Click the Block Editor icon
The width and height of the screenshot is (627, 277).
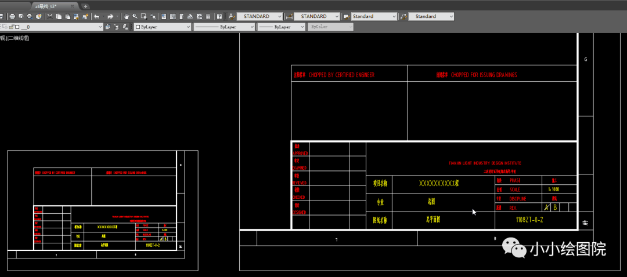tap(85, 16)
